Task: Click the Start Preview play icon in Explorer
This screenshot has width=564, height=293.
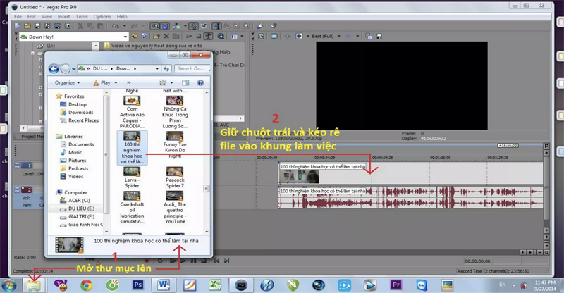Action: (x=188, y=37)
